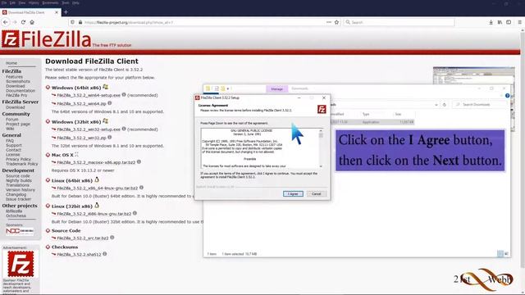Click the Firefox back arrow
The height and width of the screenshot is (295, 525).
(x=6, y=22)
